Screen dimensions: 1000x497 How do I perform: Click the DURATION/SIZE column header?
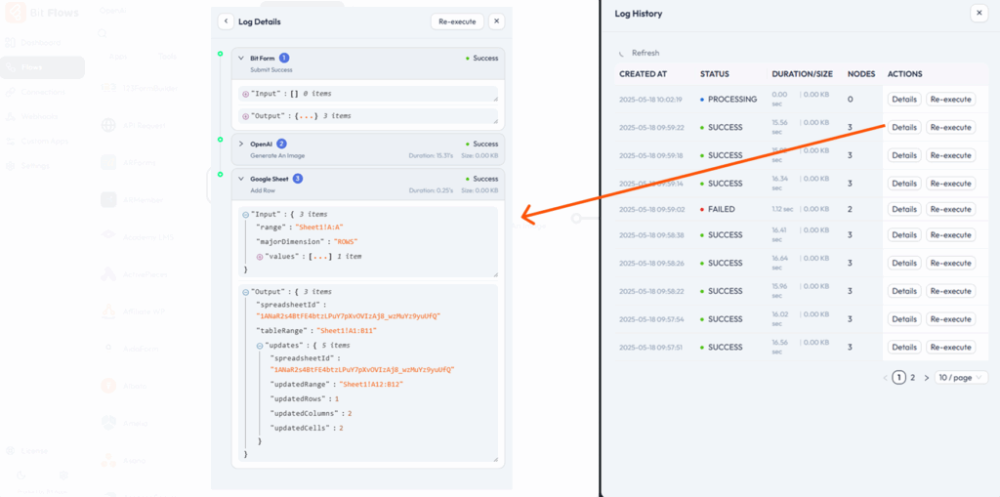[x=803, y=74]
